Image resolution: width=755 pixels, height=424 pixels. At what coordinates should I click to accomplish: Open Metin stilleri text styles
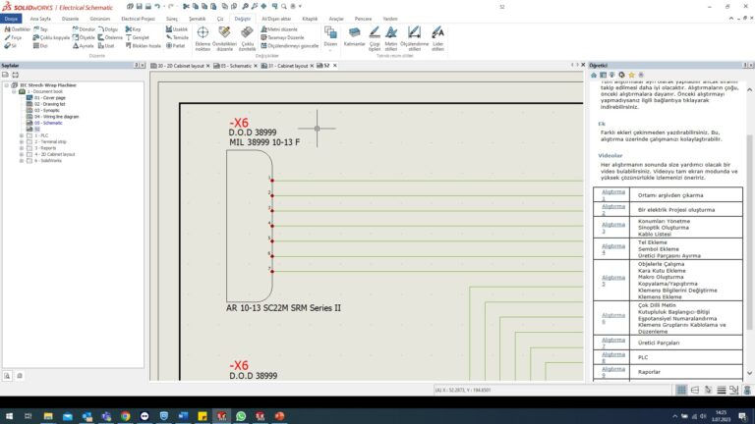(x=391, y=34)
